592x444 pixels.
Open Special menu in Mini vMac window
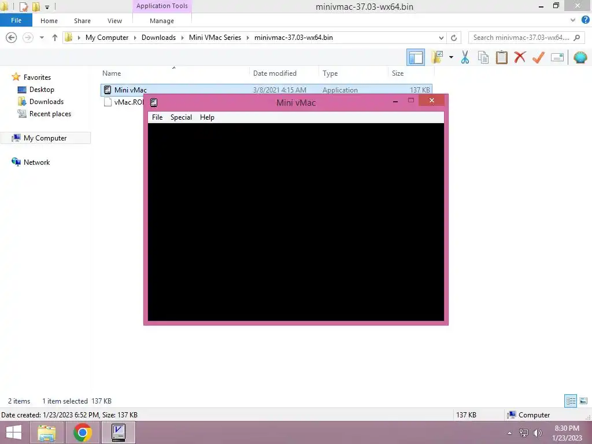[181, 117]
